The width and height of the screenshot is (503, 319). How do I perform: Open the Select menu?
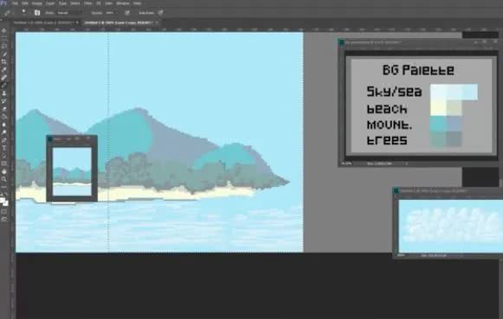coord(74,3)
